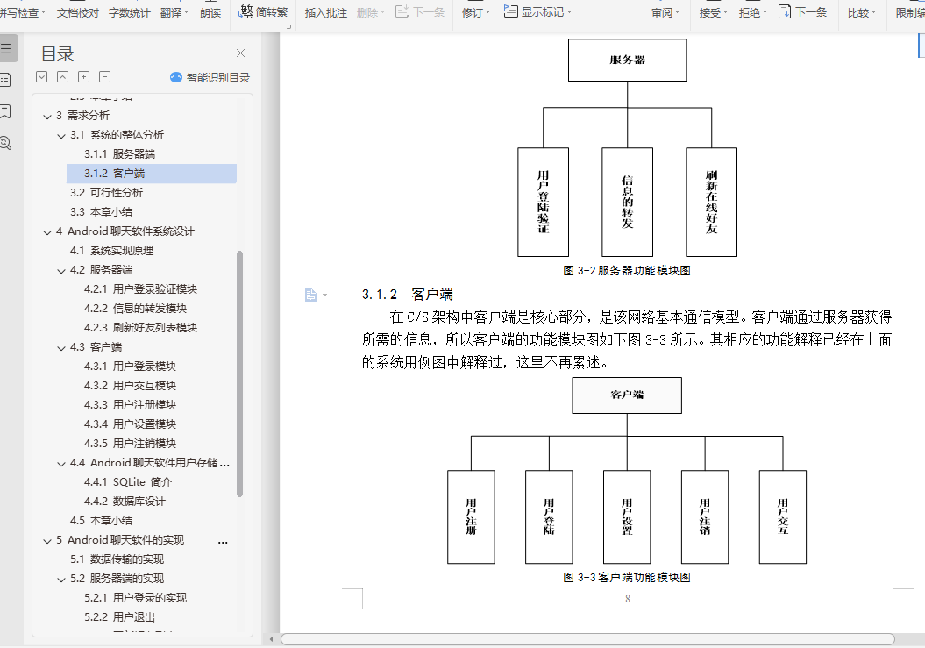Jump to 3.2 可行性分析
This screenshot has width=925, height=648.
pyautogui.click(x=106, y=192)
